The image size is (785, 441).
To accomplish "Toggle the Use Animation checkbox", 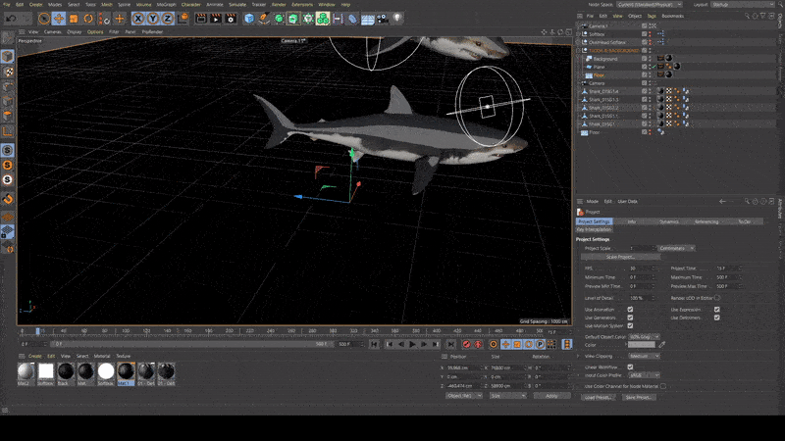I will click(630, 310).
